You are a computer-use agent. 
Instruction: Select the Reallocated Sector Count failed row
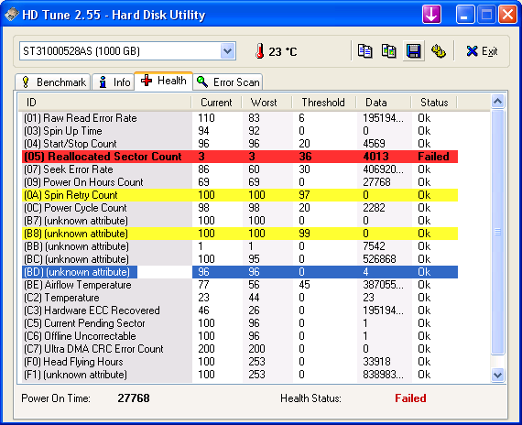240,157
